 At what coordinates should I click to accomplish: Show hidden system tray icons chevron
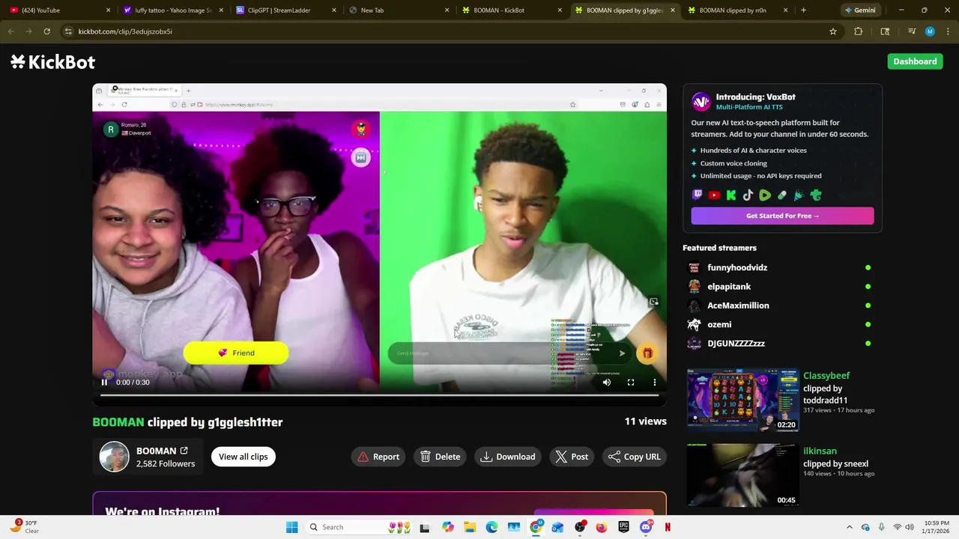pos(849,527)
